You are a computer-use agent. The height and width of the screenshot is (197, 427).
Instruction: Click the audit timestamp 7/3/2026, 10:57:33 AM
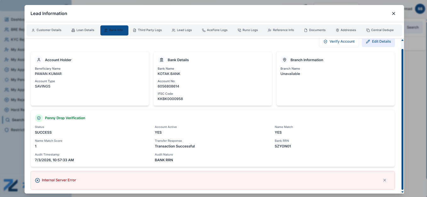coord(54,160)
